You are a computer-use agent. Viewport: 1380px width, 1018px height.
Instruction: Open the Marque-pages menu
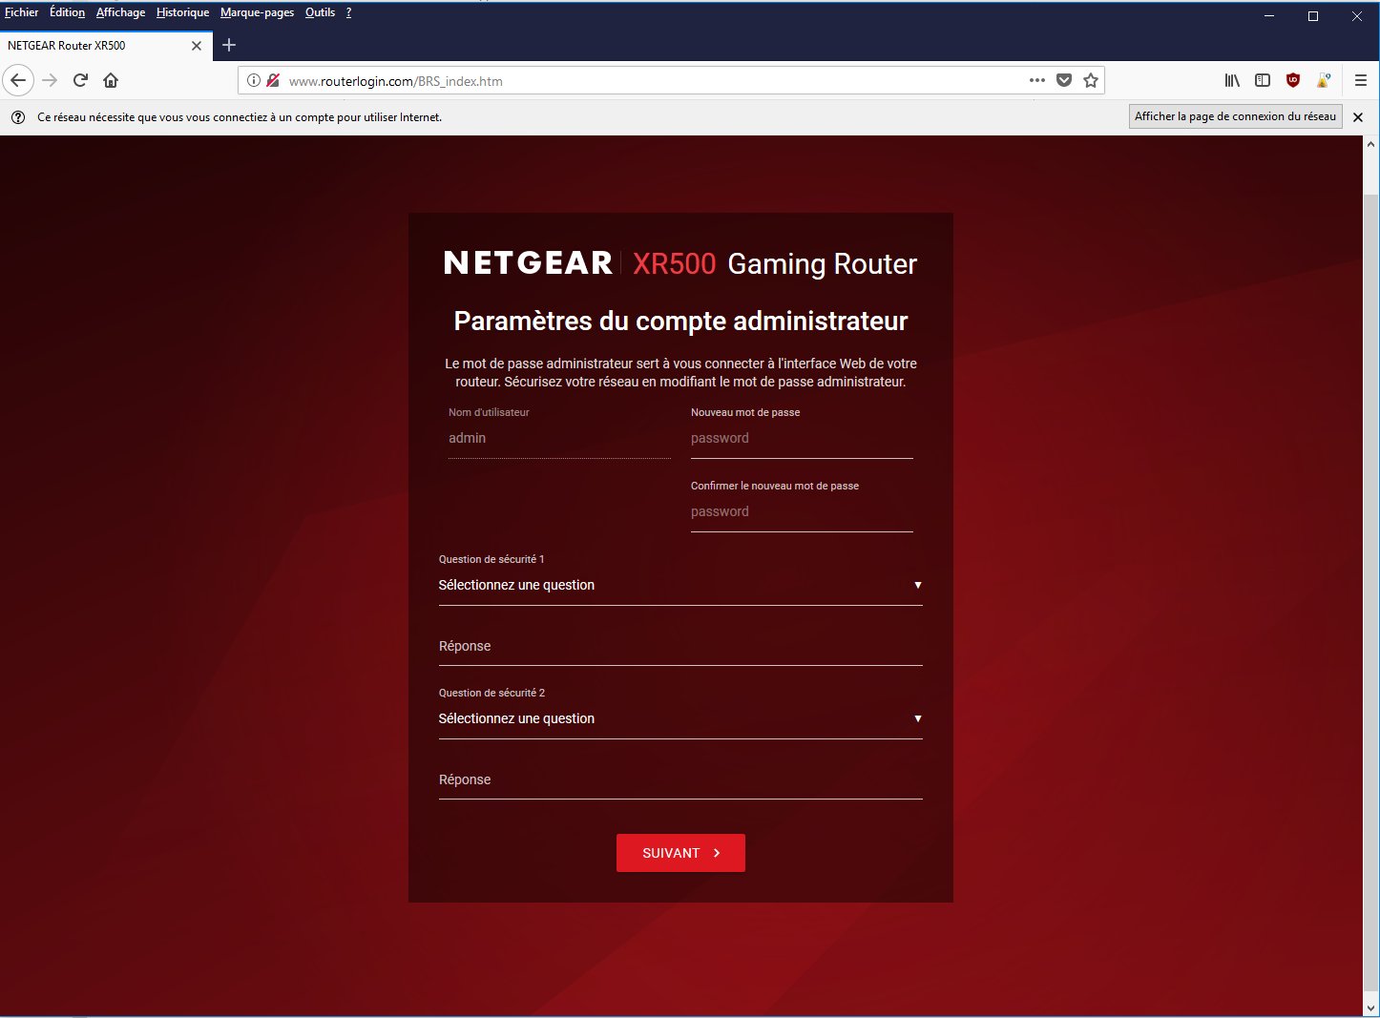(x=257, y=12)
